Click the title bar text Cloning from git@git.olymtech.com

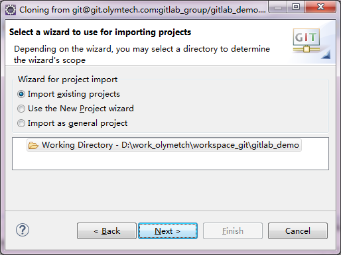coord(143,10)
